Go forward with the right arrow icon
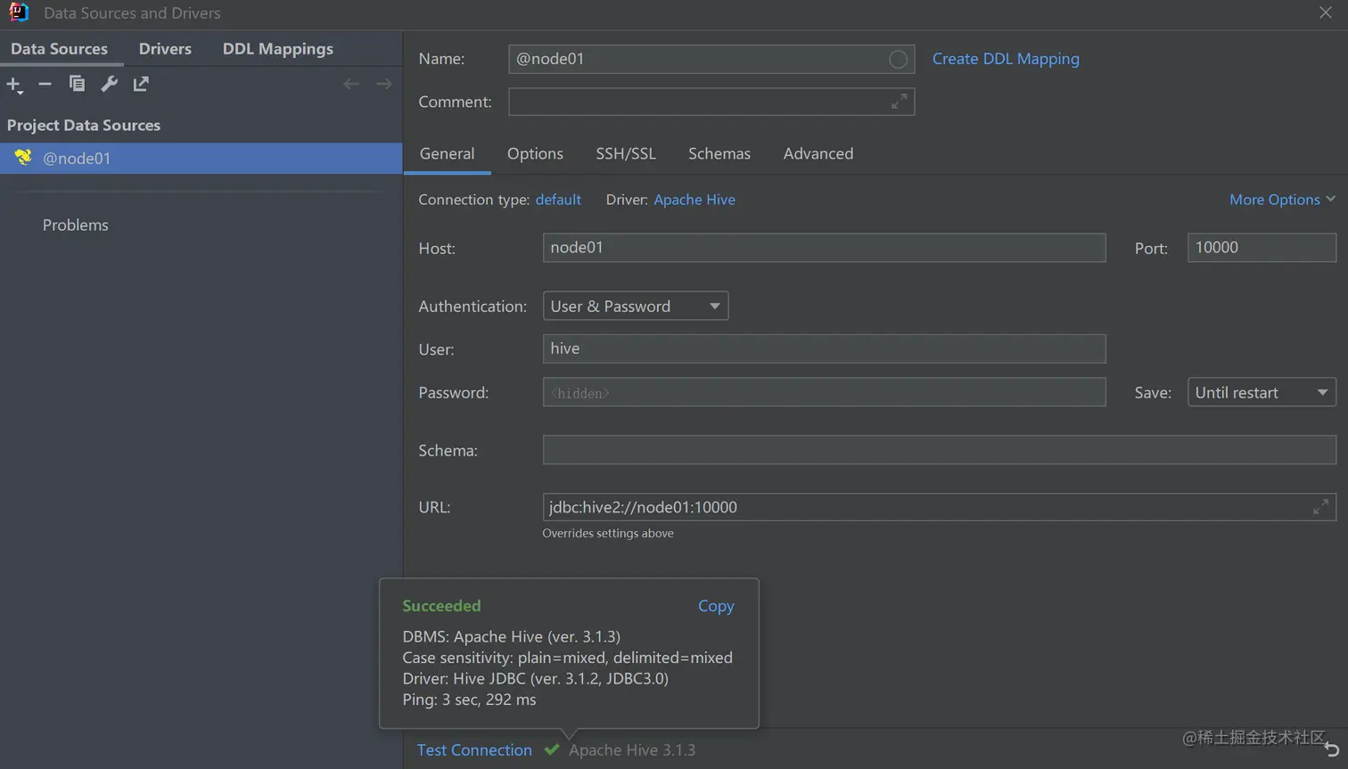Viewport: 1348px width, 769px height. 384,84
